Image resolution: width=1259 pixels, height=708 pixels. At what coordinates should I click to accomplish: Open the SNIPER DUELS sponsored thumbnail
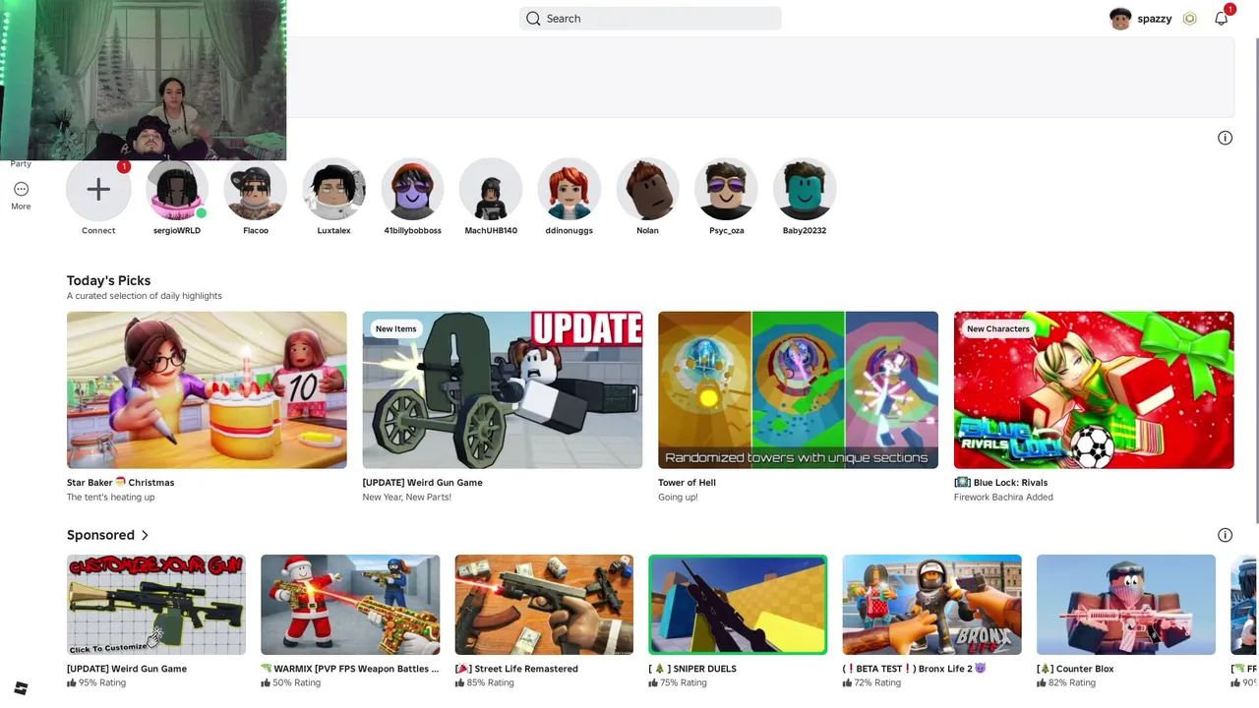point(738,605)
